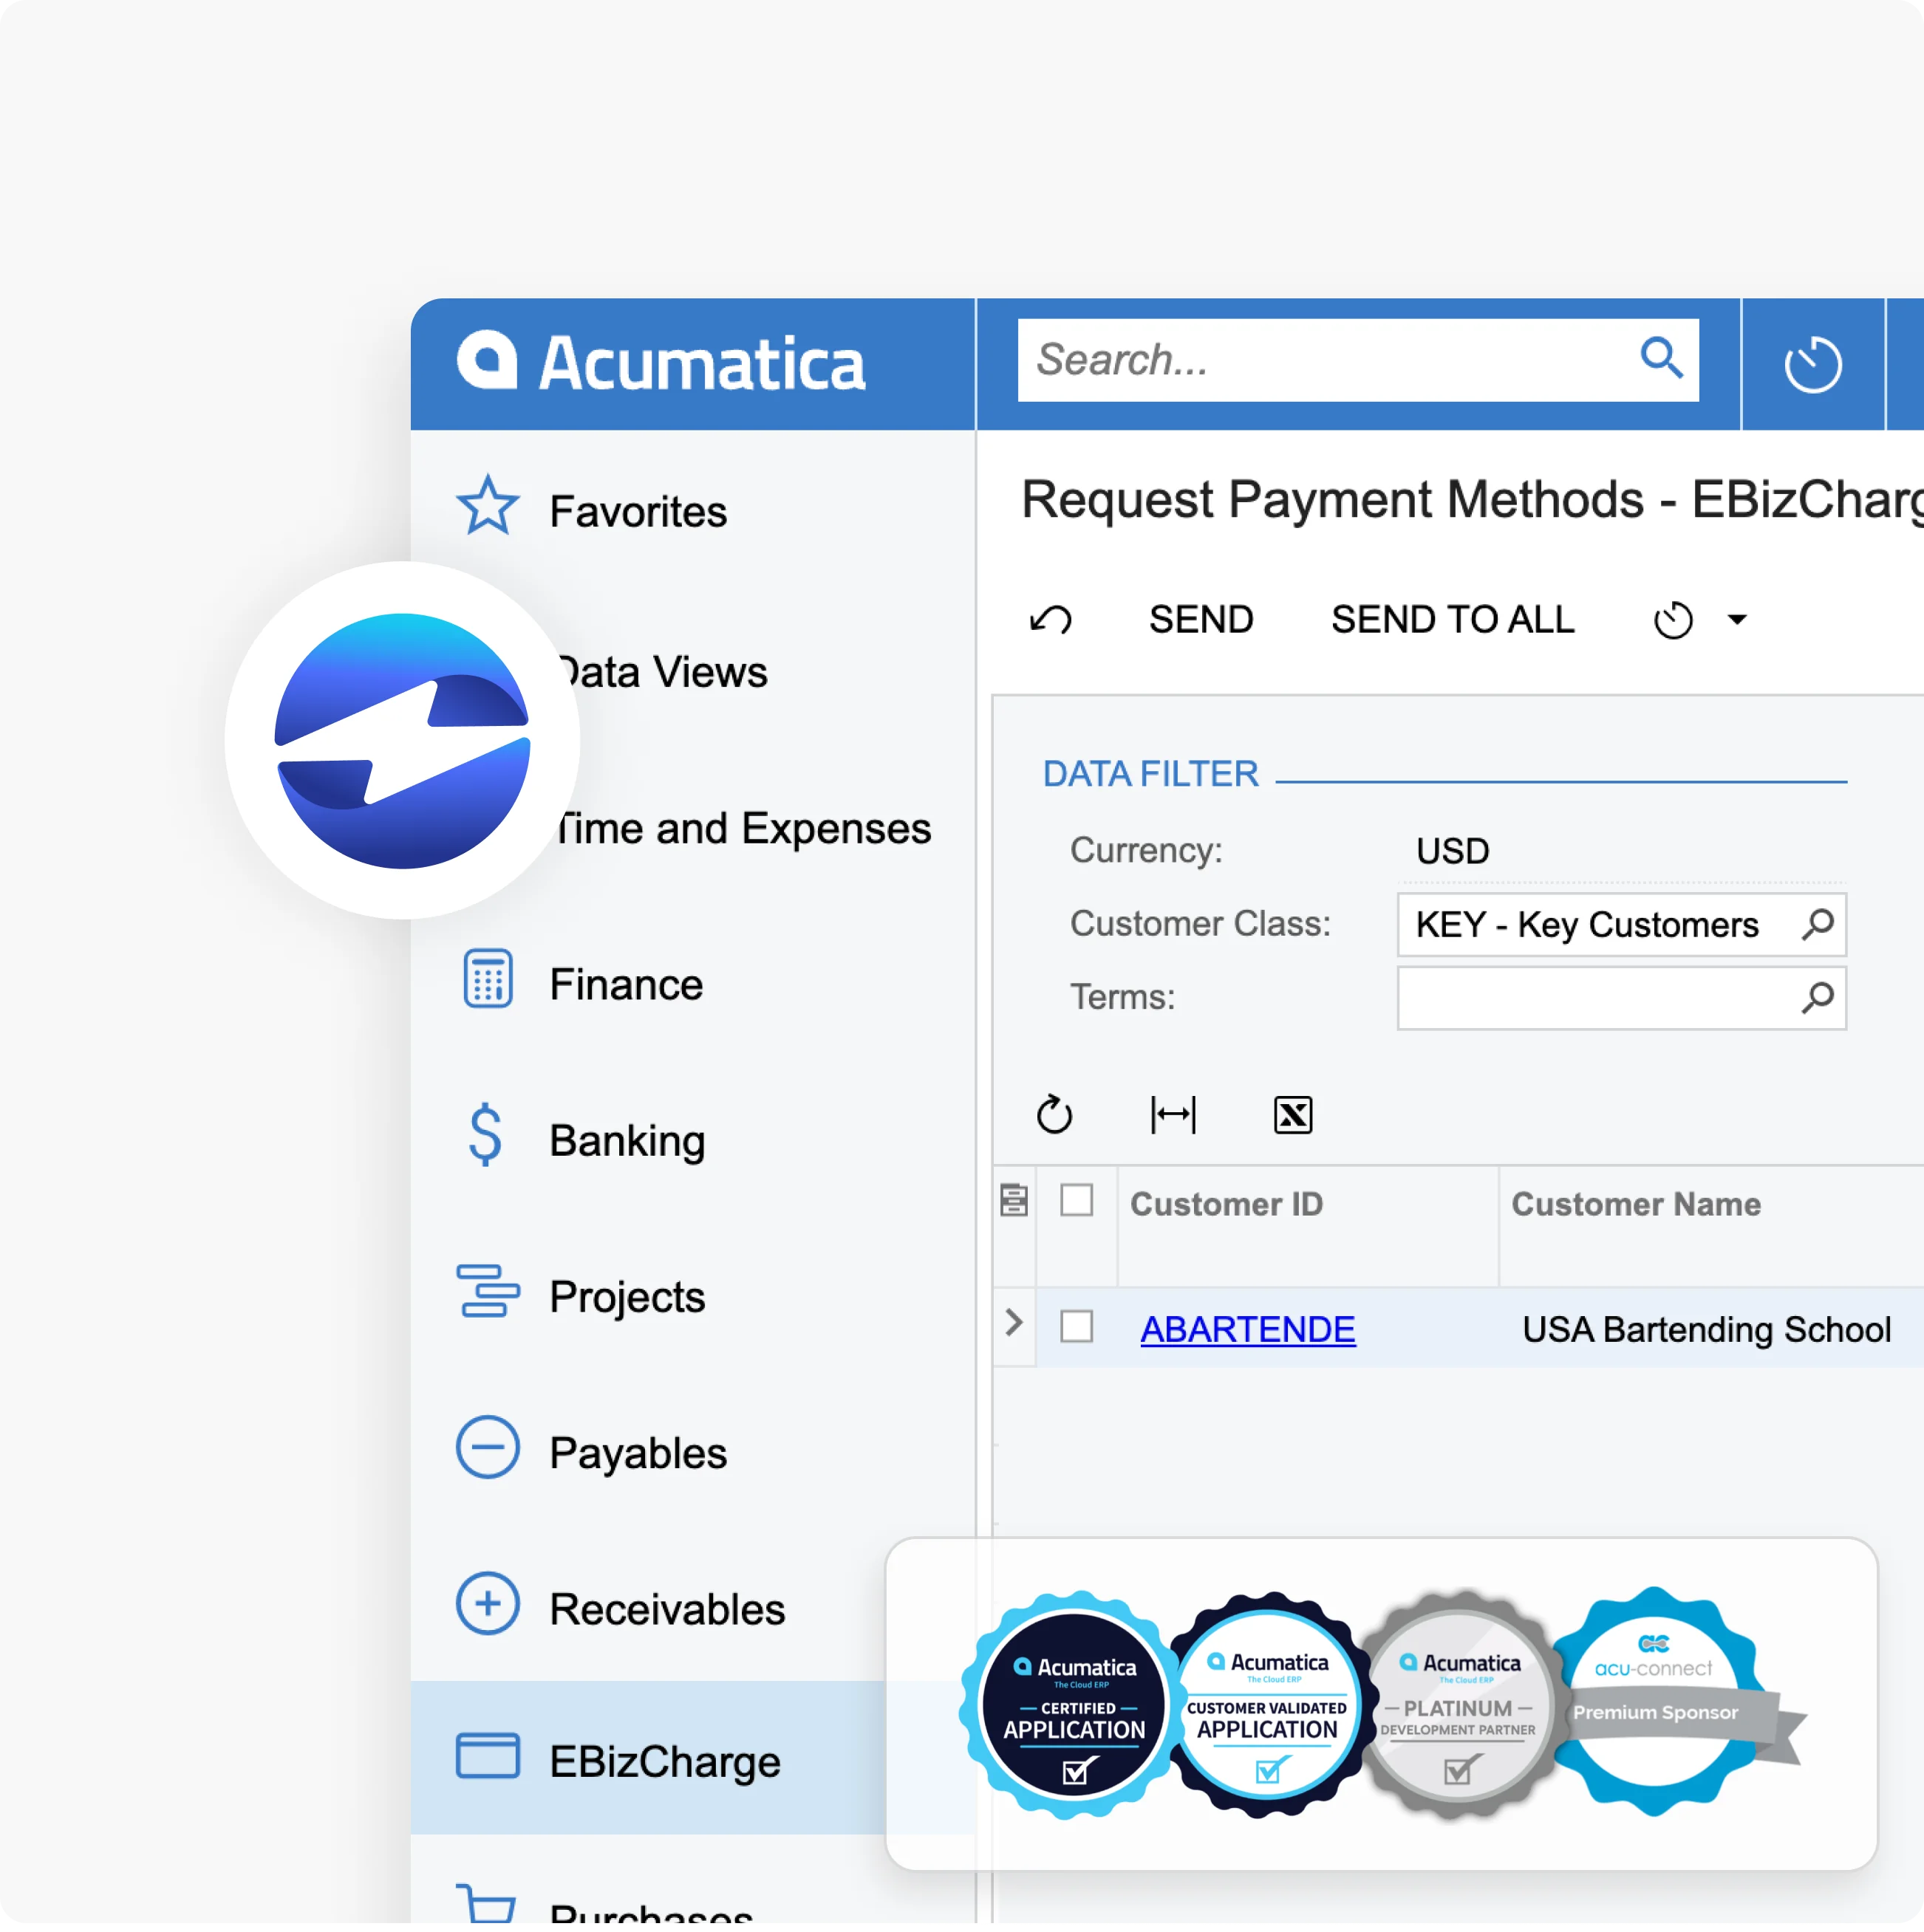The image size is (1924, 1932).
Task: Click the undo cancel arrow in toolbar
Action: click(x=1051, y=620)
